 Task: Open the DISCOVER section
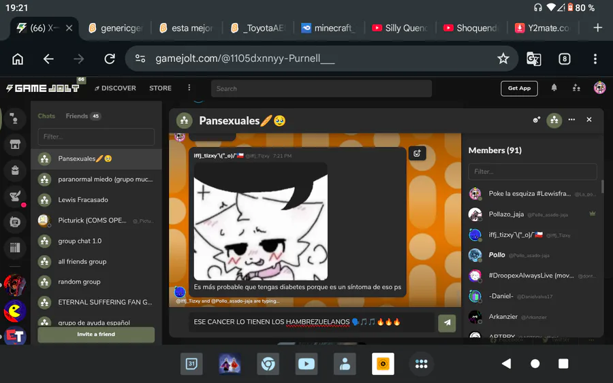click(115, 88)
